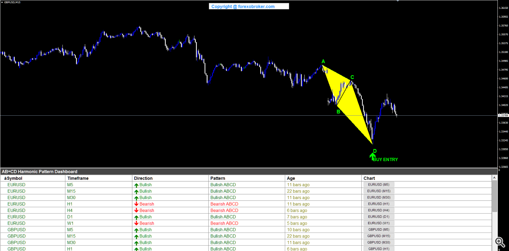Click the triangle icon beside GBPUSD,M15 chart title

click(x=2, y=2)
